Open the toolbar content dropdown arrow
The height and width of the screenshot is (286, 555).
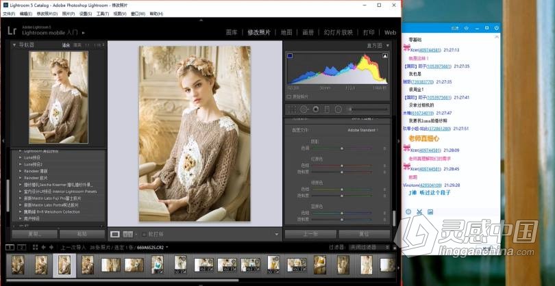coord(276,234)
